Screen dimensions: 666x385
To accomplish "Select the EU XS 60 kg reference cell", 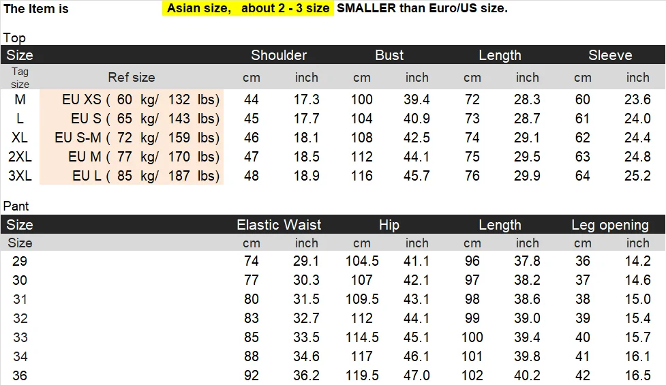I will tap(132, 99).
